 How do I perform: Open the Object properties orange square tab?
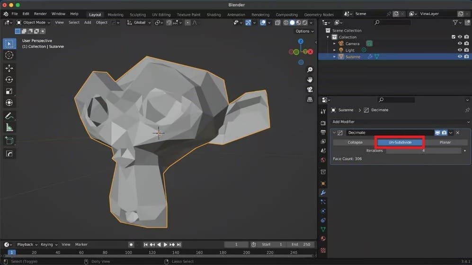tap(323, 184)
